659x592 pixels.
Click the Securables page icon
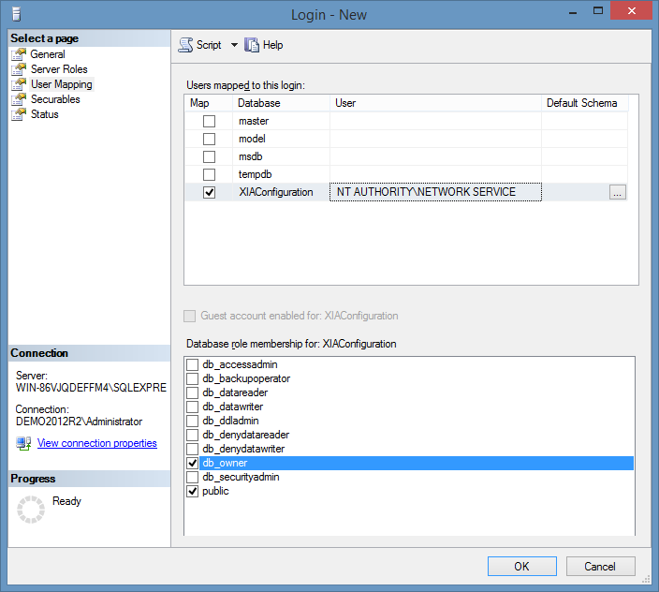pos(19,99)
